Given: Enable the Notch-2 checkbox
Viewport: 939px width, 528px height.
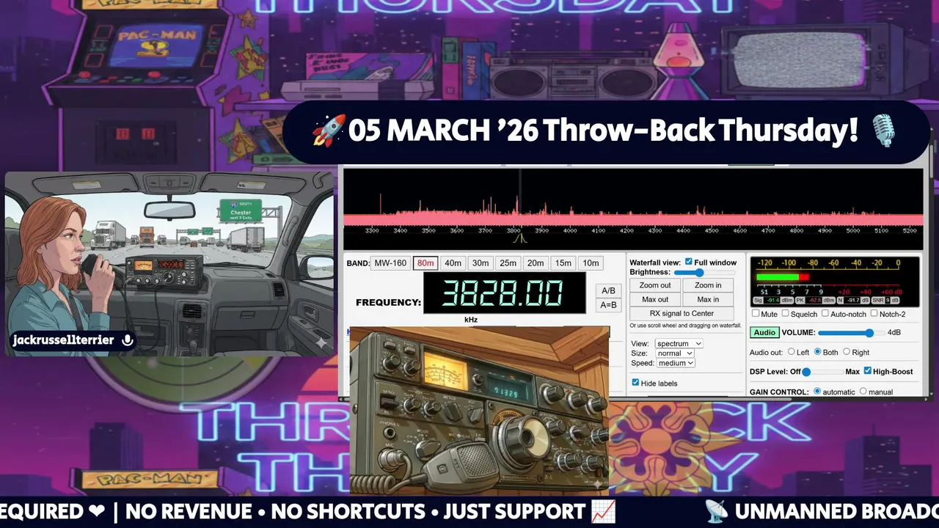Looking at the screenshot, I should [874, 314].
